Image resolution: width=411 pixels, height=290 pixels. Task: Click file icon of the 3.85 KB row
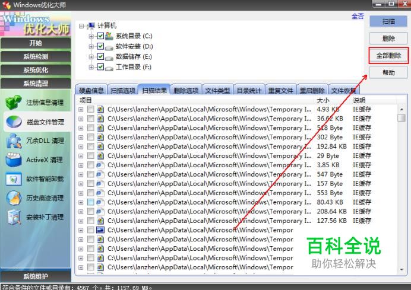pyautogui.click(x=100, y=165)
